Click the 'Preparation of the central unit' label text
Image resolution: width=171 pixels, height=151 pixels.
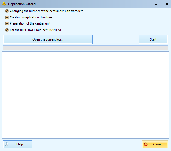click(30, 23)
